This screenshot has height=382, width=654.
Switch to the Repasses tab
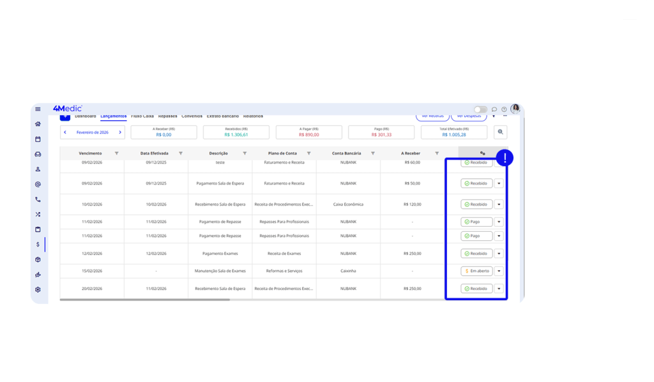coord(167,116)
